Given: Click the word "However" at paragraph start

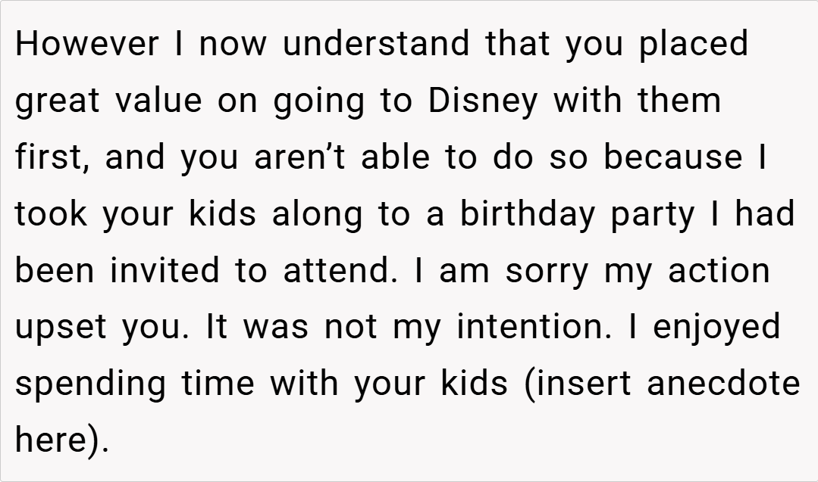Looking at the screenshot, I should 86,44.
